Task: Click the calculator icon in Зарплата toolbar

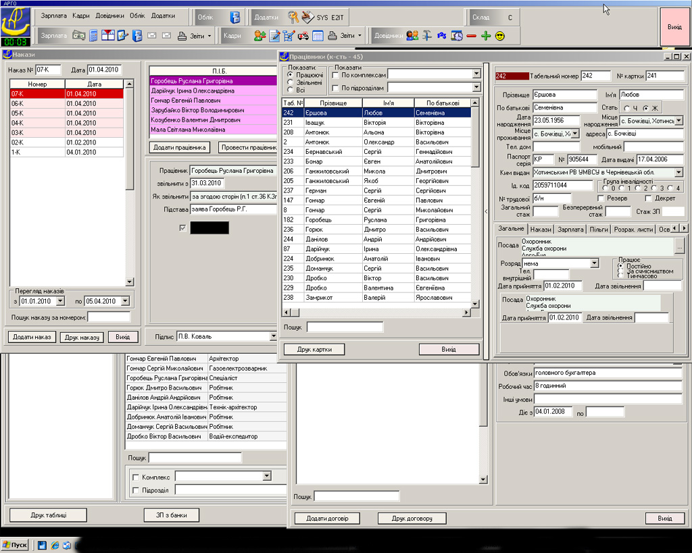Action: click(93, 35)
